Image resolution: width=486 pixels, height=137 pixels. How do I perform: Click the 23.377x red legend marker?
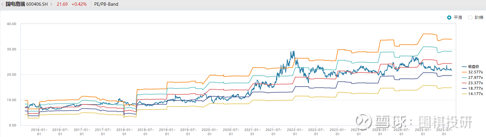[464, 83]
